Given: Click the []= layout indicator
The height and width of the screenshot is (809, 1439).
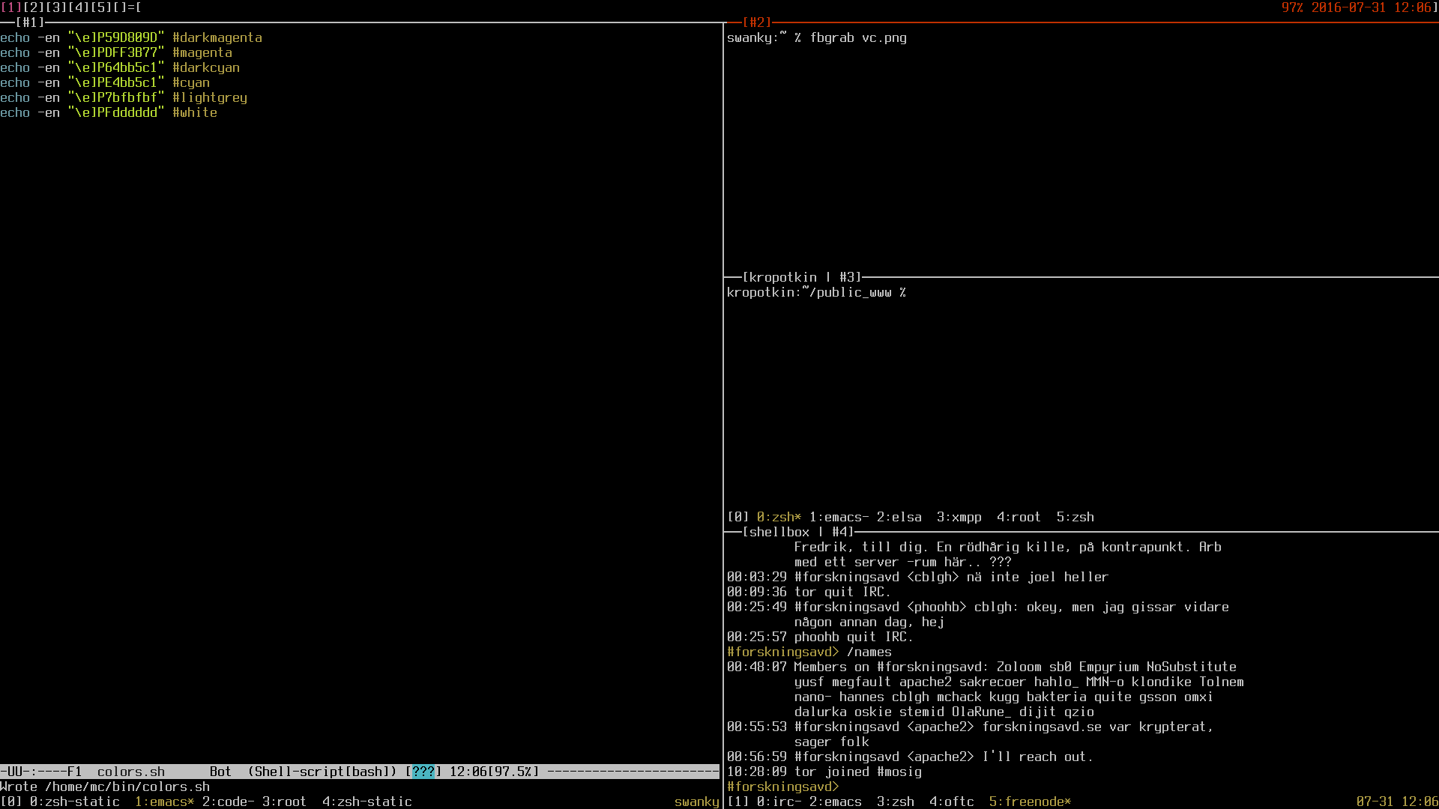Looking at the screenshot, I should click(124, 7).
